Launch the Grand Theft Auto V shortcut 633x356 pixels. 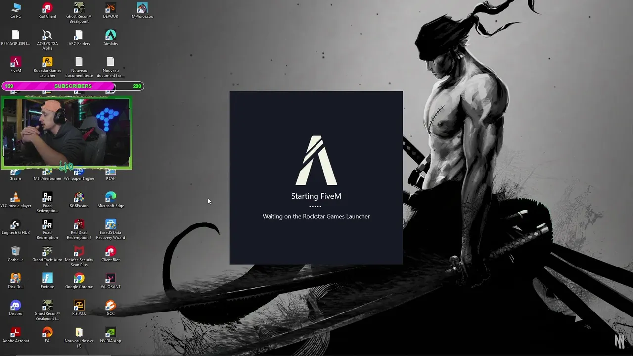pyautogui.click(x=47, y=256)
